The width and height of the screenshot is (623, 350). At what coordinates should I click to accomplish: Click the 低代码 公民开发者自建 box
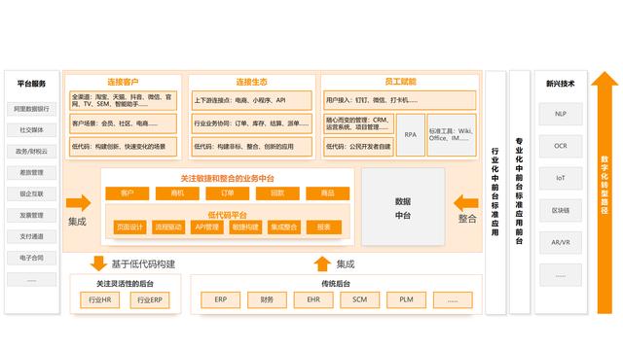(358, 147)
